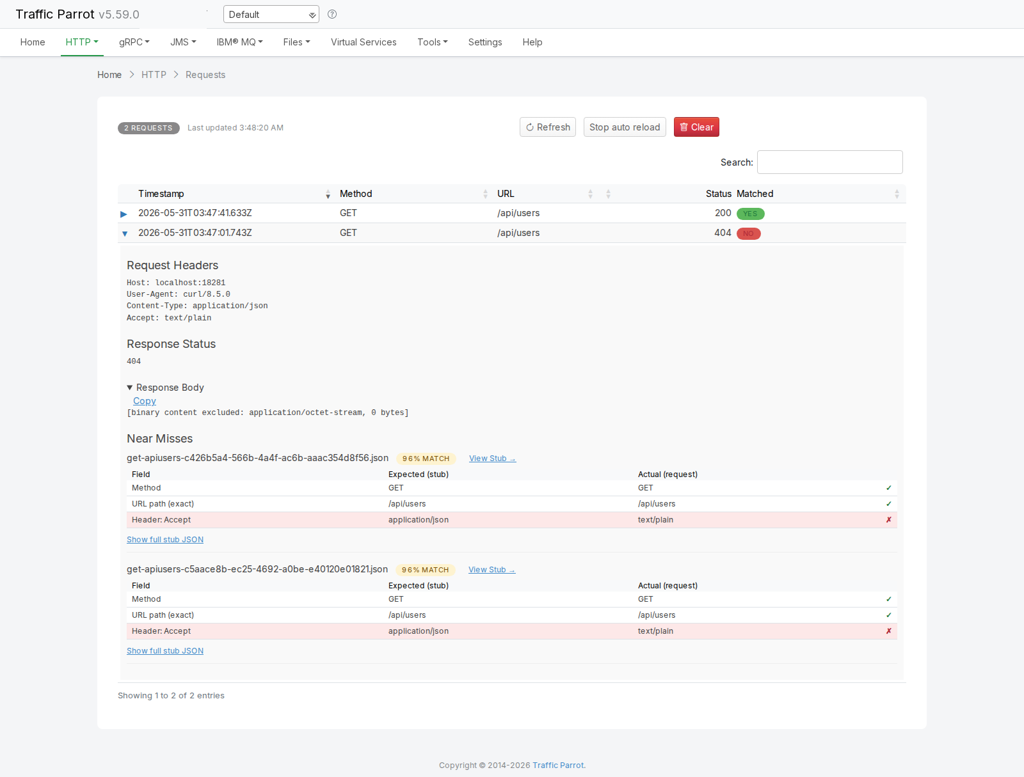
Task: Collapse the Response Body section
Action: point(166,388)
